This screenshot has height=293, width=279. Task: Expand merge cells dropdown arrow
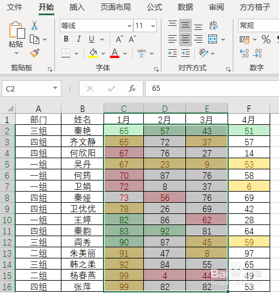(223, 39)
